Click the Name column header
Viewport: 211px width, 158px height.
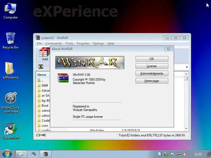point(43,75)
